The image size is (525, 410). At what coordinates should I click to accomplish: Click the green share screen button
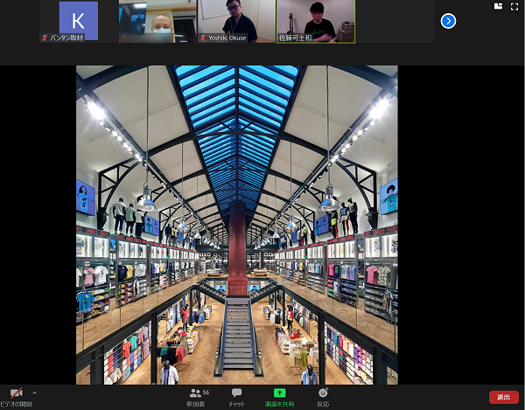[280, 393]
